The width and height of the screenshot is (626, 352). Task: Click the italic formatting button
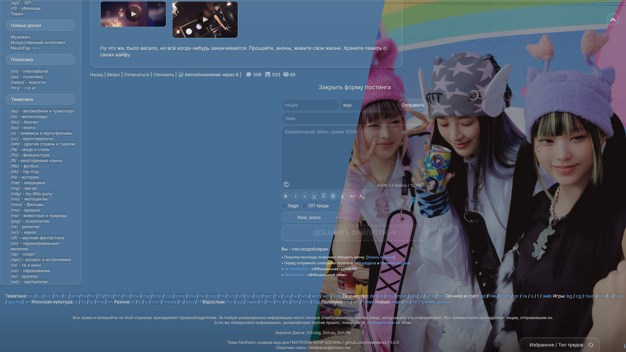click(295, 196)
